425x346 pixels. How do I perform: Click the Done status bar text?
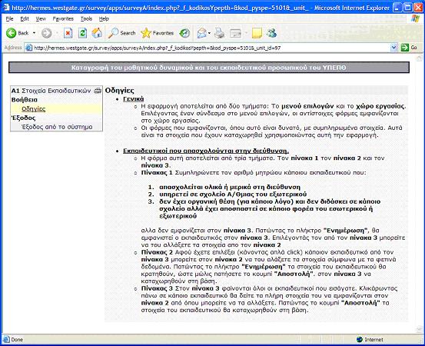point(17,340)
